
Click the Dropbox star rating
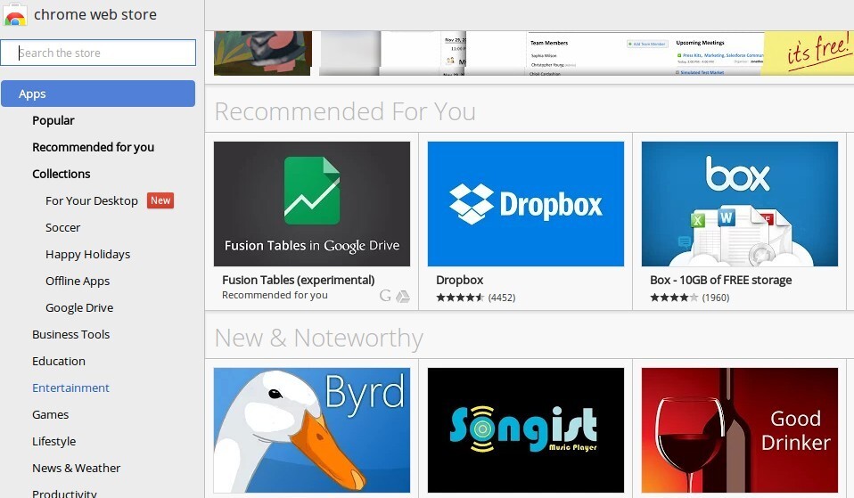click(x=460, y=298)
